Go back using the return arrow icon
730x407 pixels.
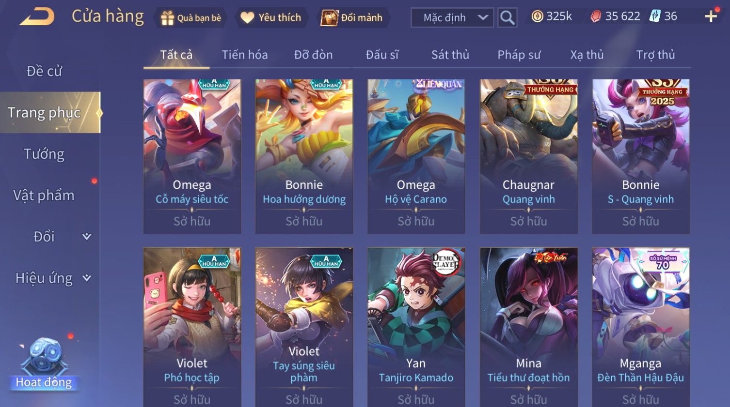[37, 17]
